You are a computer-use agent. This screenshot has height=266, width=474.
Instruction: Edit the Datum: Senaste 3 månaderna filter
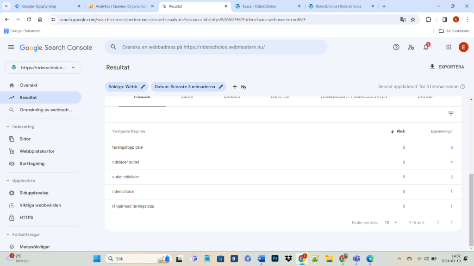pos(188,87)
